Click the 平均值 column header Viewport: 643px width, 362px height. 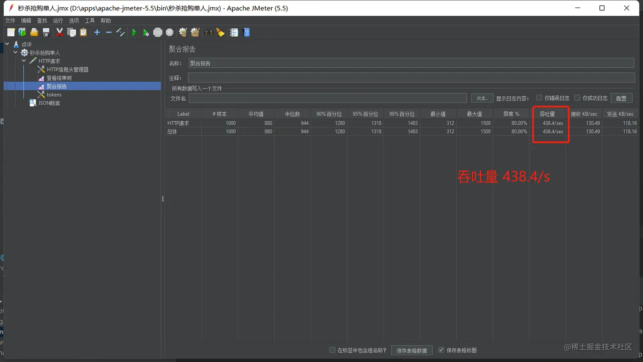tap(256, 114)
